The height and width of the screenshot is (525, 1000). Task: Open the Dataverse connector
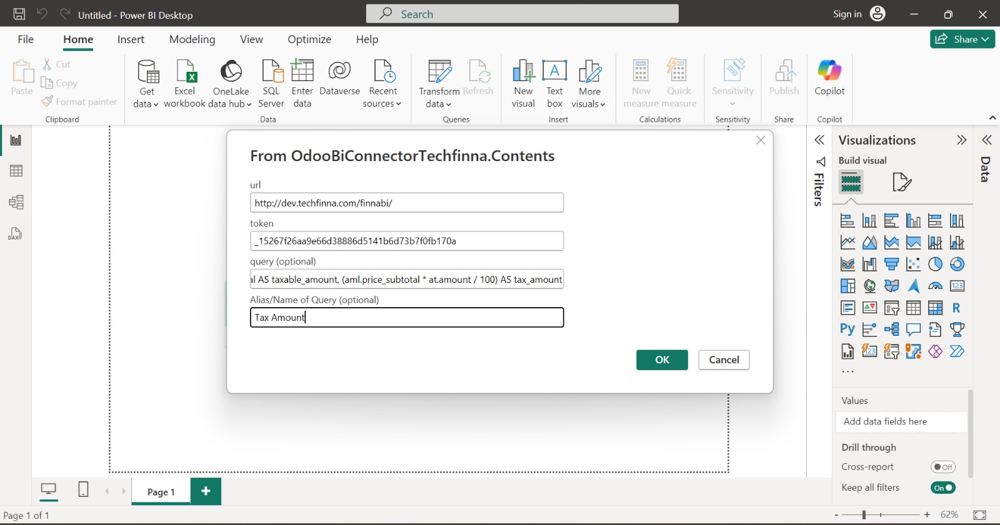339,78
